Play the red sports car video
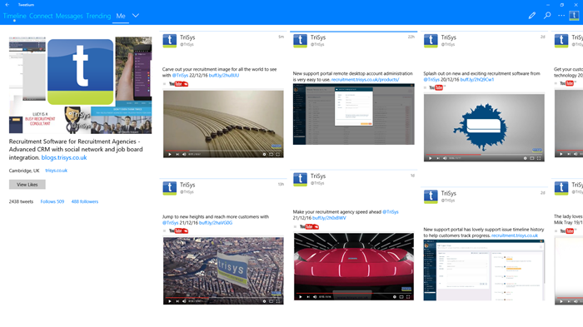583x327 pixels. click(x=301, y=297)
